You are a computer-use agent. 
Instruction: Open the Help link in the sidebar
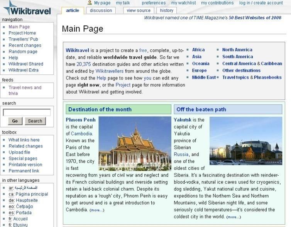coord(14,58)
